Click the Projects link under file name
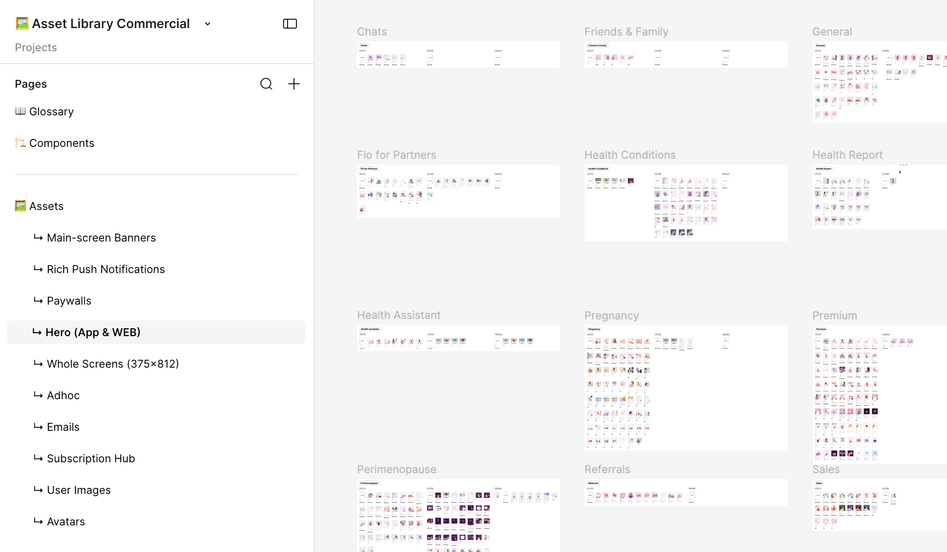 click(x=36, y=47)
